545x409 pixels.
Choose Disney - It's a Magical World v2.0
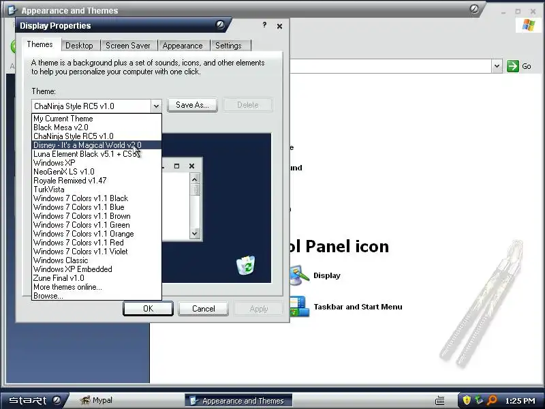(x=97, y=145)
